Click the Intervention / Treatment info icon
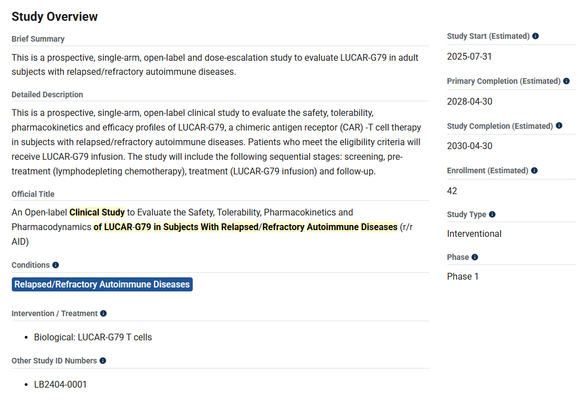Screen dimensions: 581x400 point(103,313)
